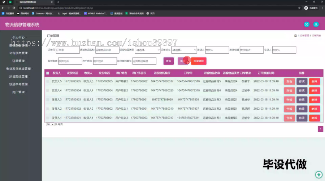Screen dimensions: 325x181
Task: Click 修改 for the 发货人2 row
Action: coord(302,109)
